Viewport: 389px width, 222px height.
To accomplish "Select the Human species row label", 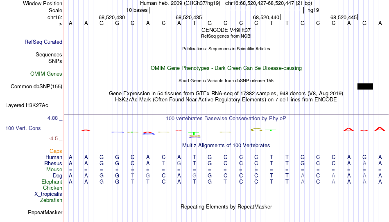I will point(54,157).
